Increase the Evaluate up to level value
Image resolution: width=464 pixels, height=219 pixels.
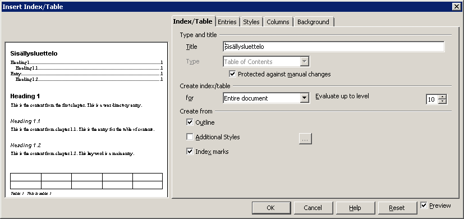(442, 97)
